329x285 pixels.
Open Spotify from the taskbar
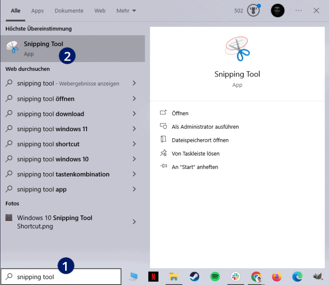[215, 277]
